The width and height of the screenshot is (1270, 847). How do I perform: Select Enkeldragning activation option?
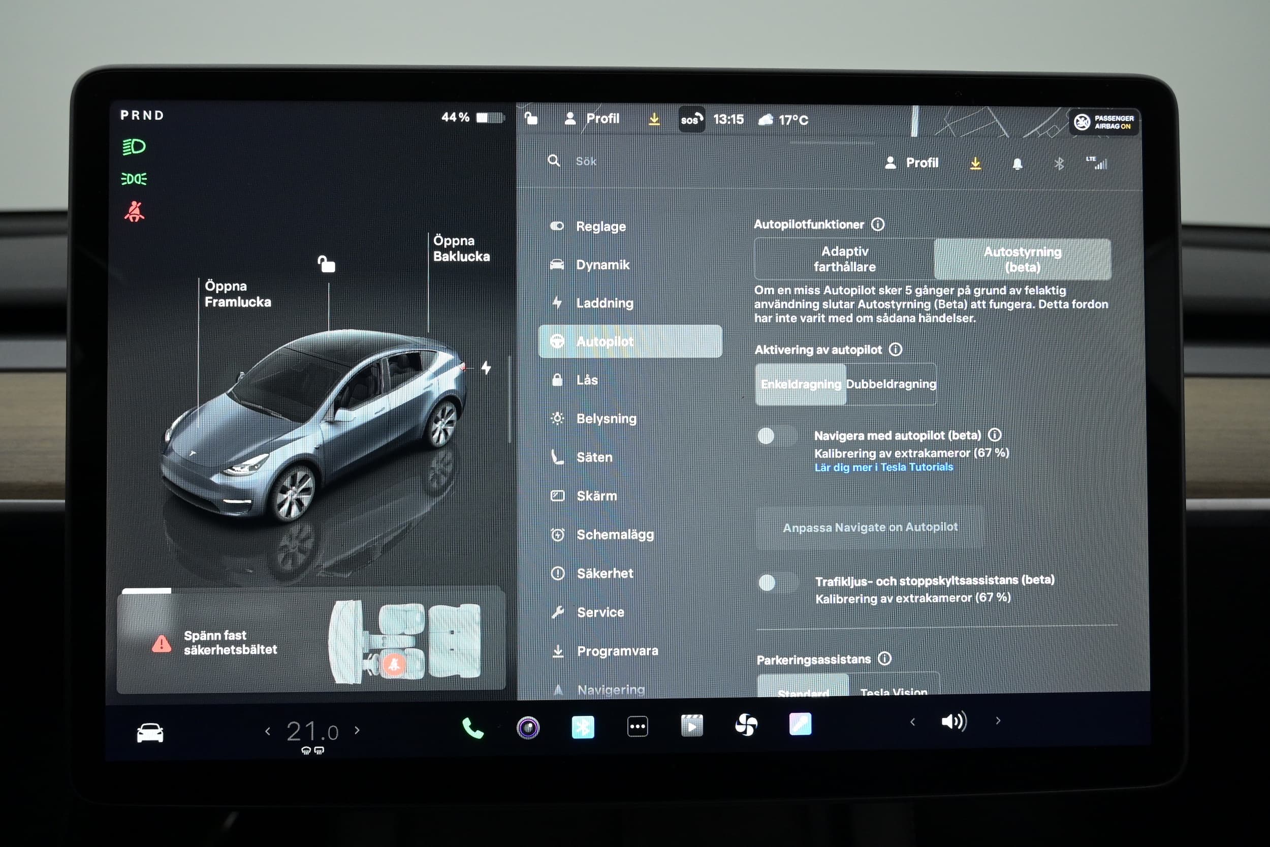point(800,384)
